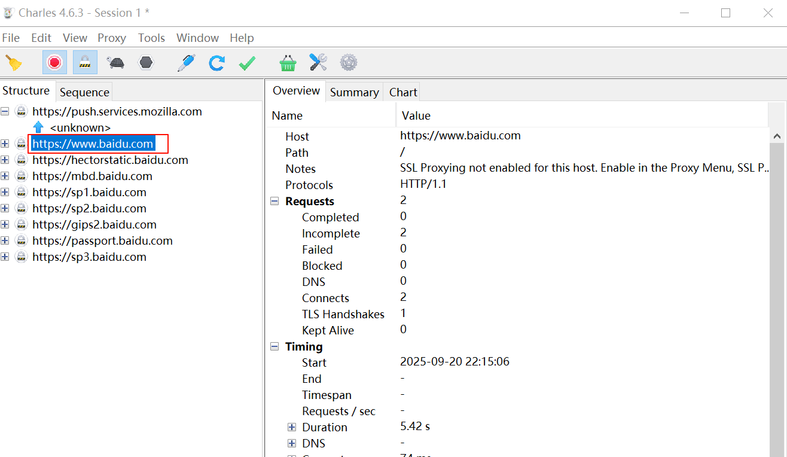Open the Help menu

(x=242, y=38)
